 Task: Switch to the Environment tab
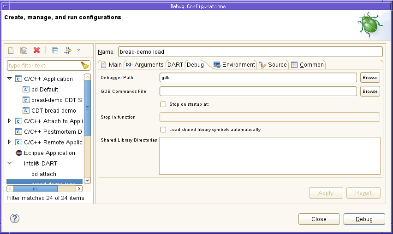(x=234, y=65)
